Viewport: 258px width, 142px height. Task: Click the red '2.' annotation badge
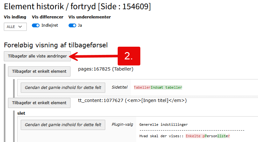point(129,56)
